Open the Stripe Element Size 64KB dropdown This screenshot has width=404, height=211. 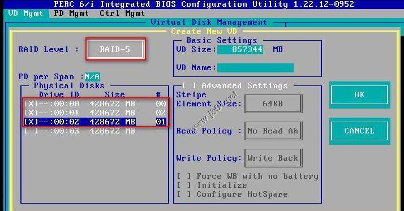pyautogui.click(x=273, y=104)
